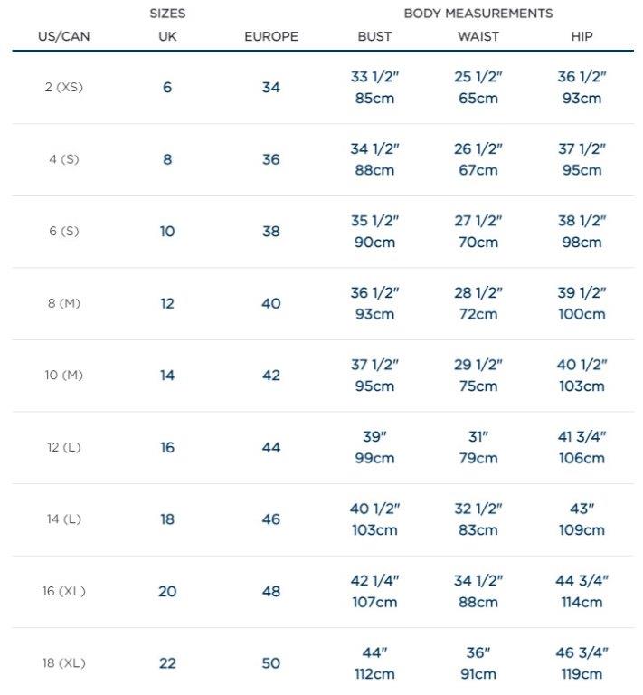Viewport: 643px width, 695px height.
Task: Click the 4 (S) size label
Action: click(63, 159)
